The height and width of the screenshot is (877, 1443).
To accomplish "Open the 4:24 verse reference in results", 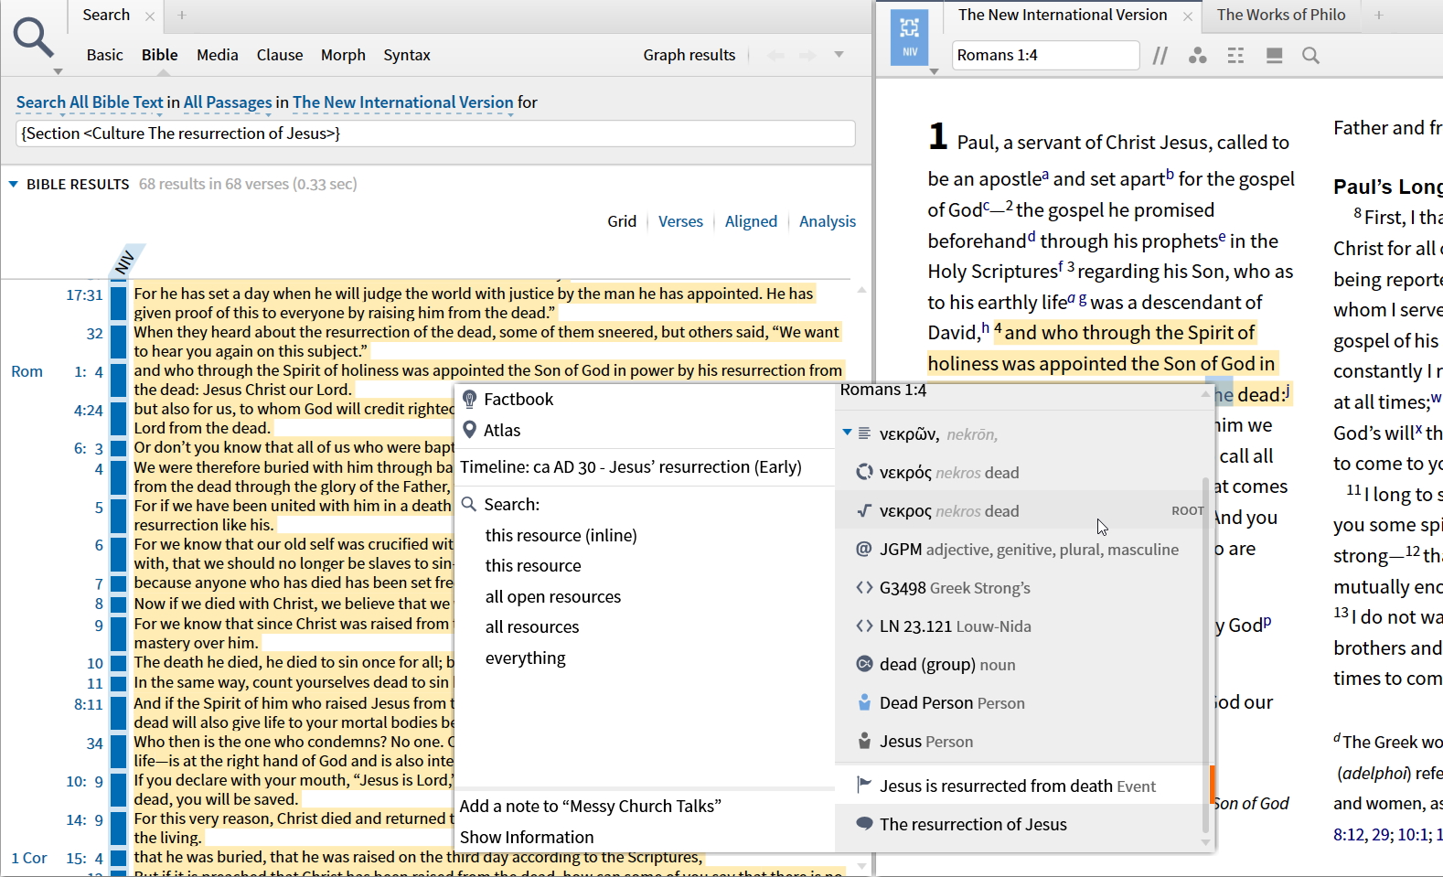I will point(89,411).
